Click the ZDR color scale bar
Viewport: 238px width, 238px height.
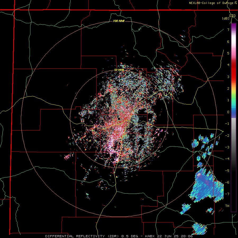[234, 117]
